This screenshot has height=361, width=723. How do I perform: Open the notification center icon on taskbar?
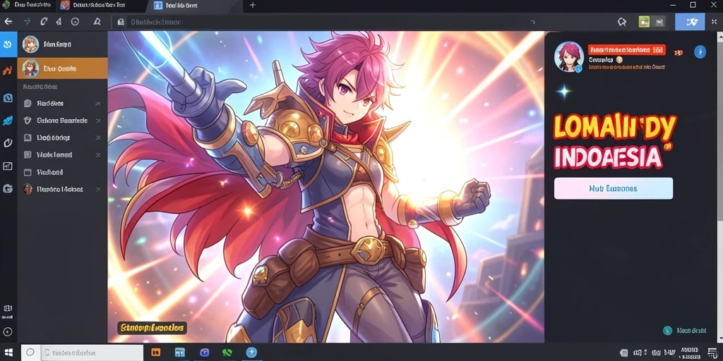click(x=713, y=353)
